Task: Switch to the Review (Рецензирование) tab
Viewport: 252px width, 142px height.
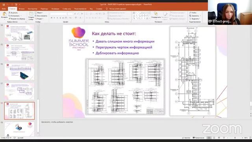Action: (x=80, y=9)
